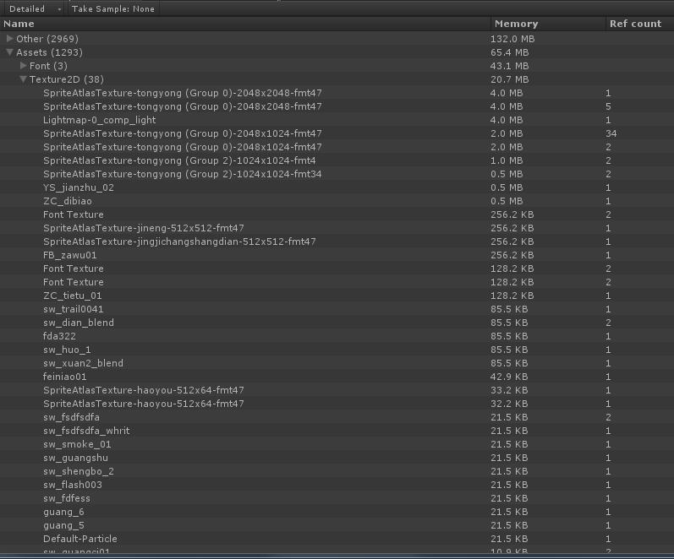Click the 65.4 MB memory value

pyautogui.click(x=509, y=52)
